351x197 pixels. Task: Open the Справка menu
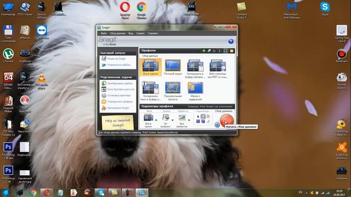[x=153, y=33]
